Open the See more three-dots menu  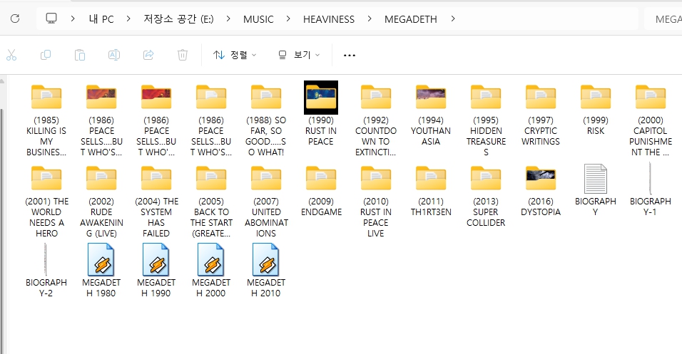(x=350, y=55)
